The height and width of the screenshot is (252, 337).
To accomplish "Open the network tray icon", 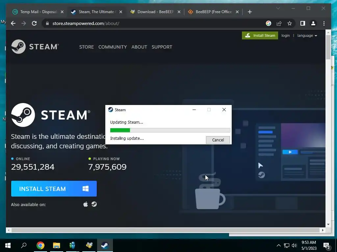I will [287, 245].
